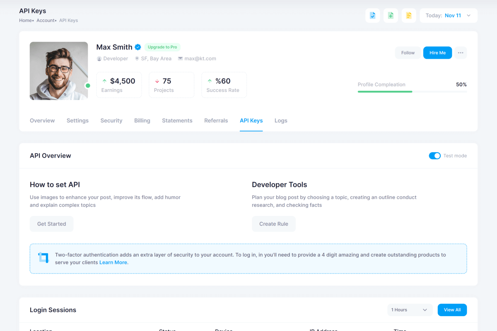
Task: Click the location pin icon by SF, Bay Area
Action: pos(137,59)
